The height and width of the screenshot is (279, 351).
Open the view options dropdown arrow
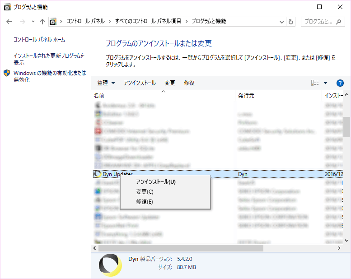(325, 83)
